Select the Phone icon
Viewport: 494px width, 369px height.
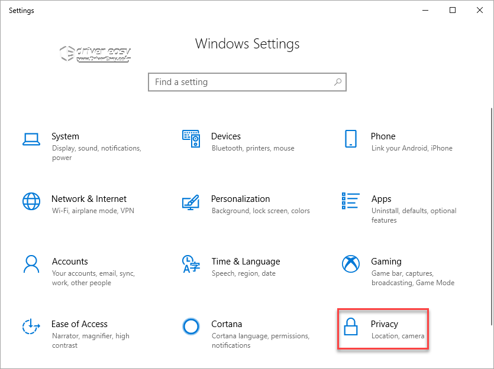point(351,139)
